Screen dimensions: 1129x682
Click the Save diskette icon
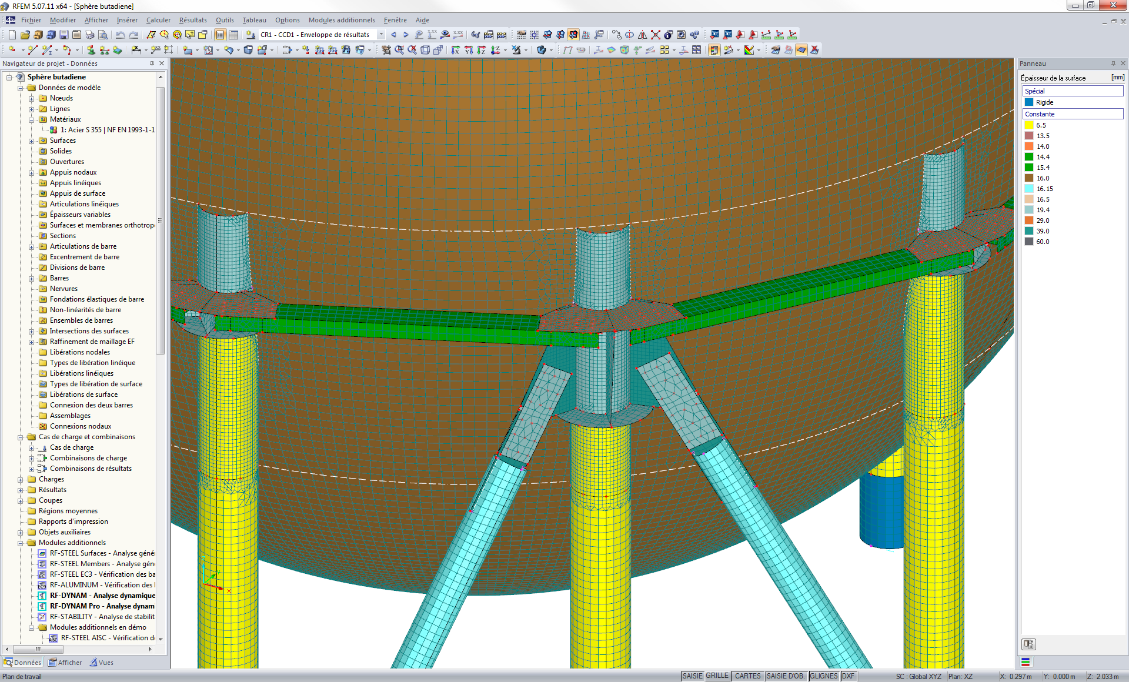coord(64,35)
